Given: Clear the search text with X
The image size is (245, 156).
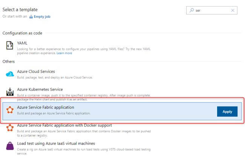Looking at the screenshot, I should tap(233, 10).
